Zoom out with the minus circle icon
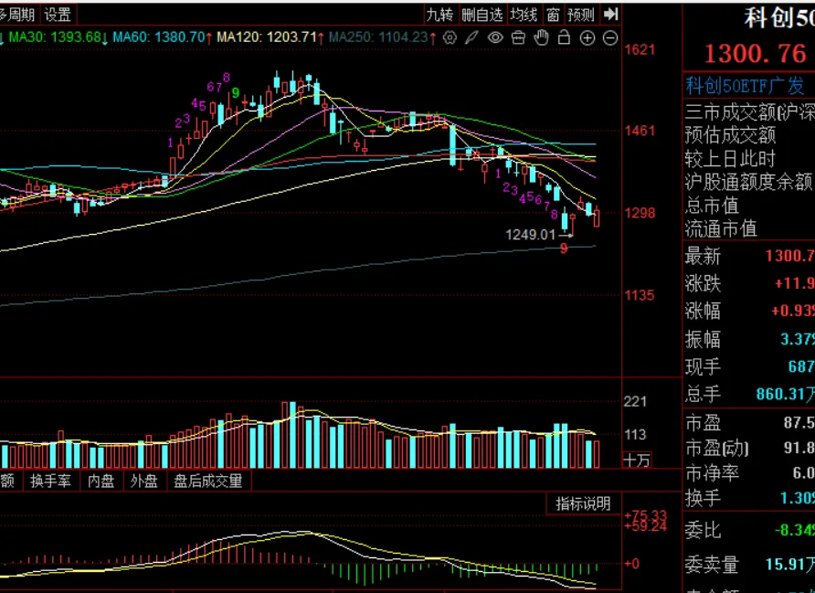Viewport: 815px width, 593px height. (x=610, y=38)
